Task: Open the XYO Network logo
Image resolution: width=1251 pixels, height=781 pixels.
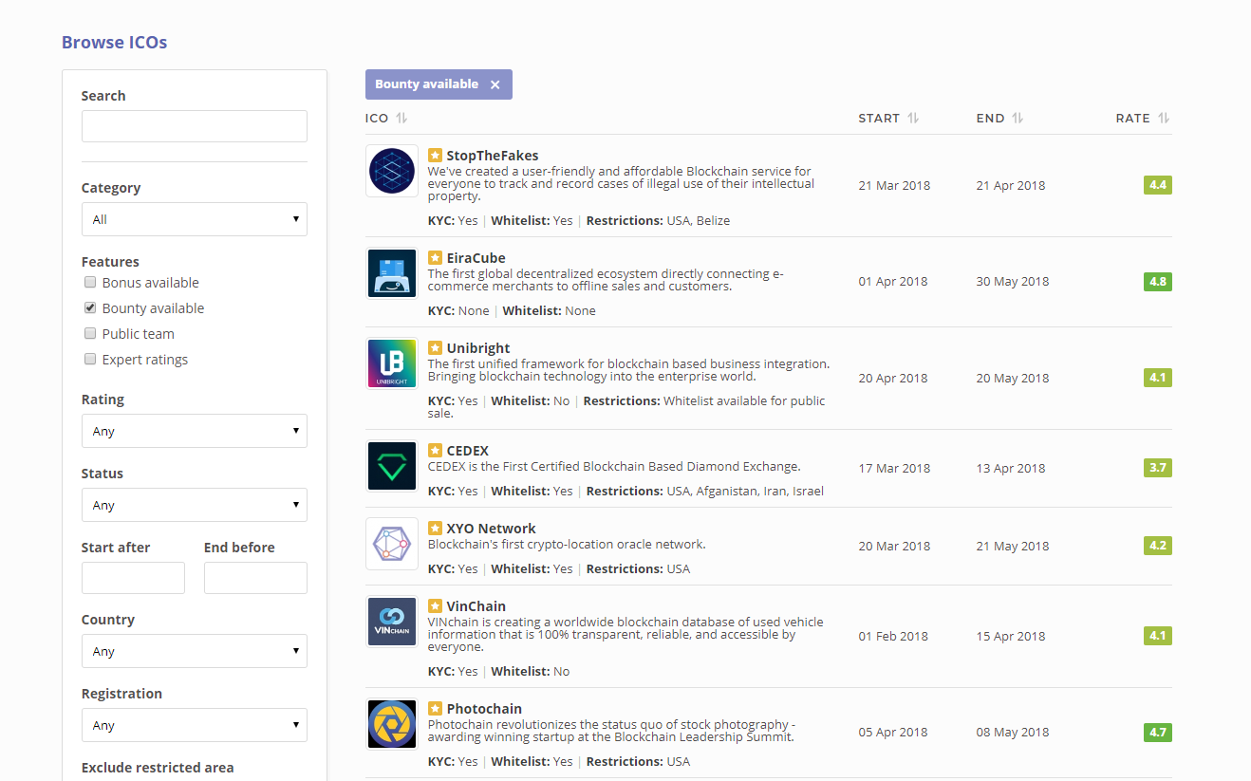Action: coord(392,544)
